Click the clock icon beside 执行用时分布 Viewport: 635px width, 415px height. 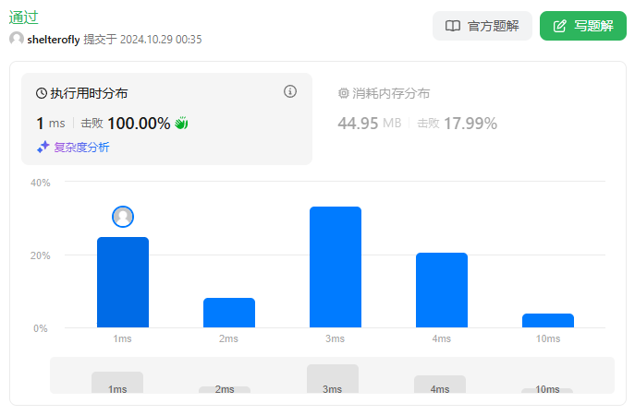pos(42,93)
